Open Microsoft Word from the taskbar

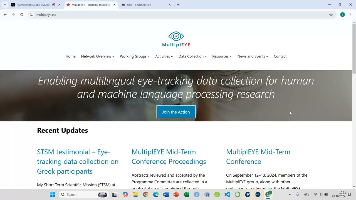coord(166,194)
